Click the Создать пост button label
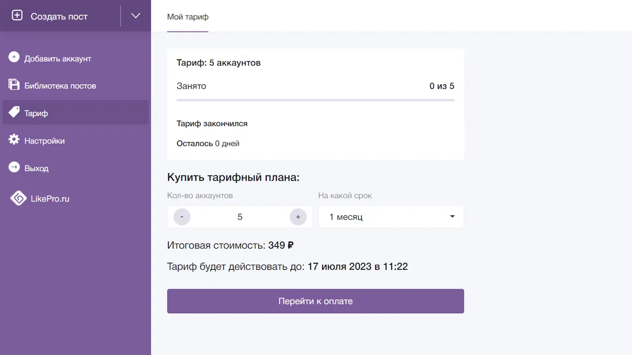Image resolution: width=632 pixels, height=355 pixels. 59,17
